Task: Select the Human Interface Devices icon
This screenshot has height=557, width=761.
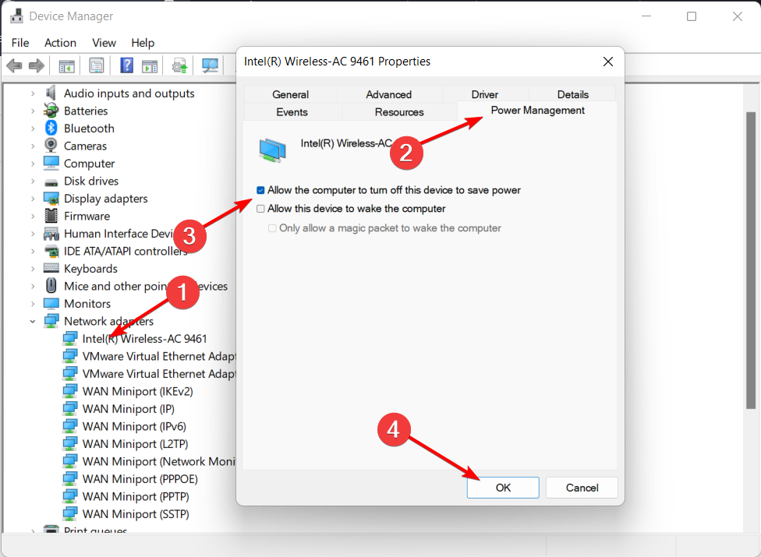Action: tap(51, 234)
